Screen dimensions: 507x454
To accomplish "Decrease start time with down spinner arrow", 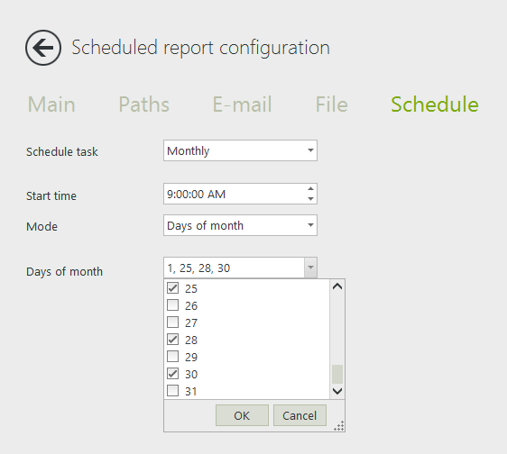I will (x=310, y=199).
